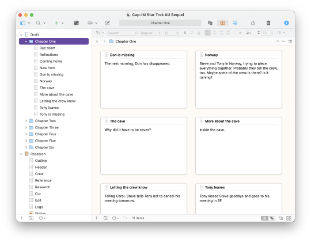Toggle the binder sidebar view icon
The image size is (311, 243).
coord(23,23)
